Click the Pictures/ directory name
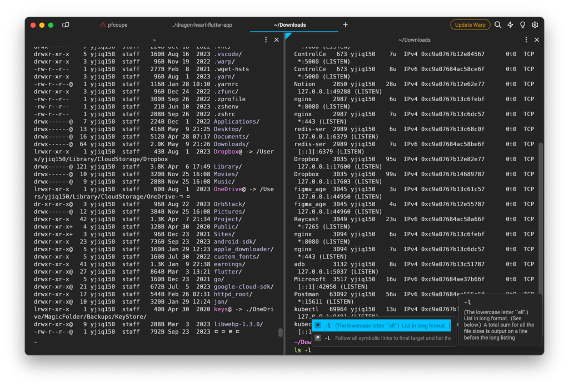 tap(229, 212)
